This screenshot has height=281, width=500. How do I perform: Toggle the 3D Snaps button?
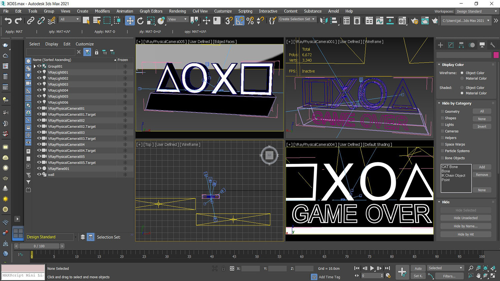tap(229, 21)
